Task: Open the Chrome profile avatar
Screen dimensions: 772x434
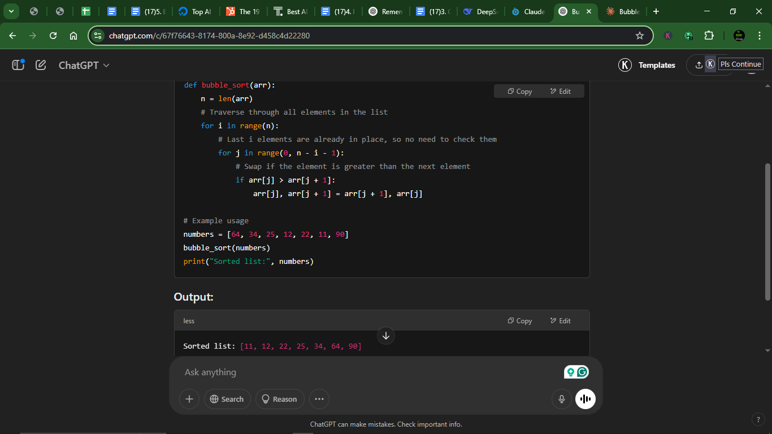Action: coord(739,36)
